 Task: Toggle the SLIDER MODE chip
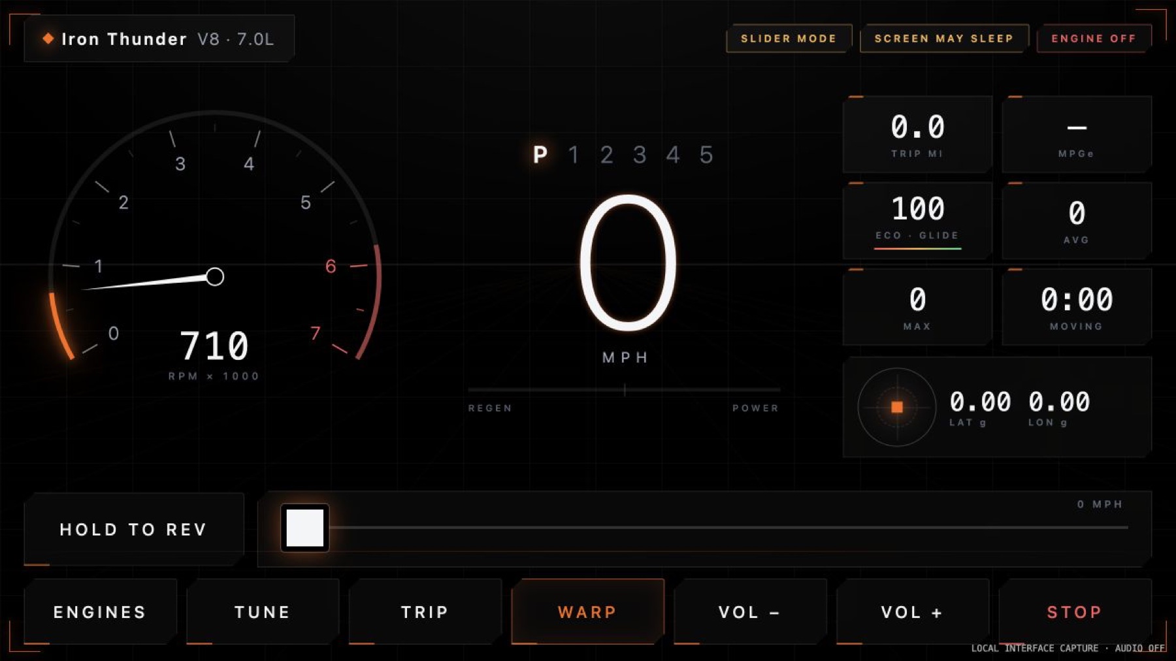coord(789,39)
